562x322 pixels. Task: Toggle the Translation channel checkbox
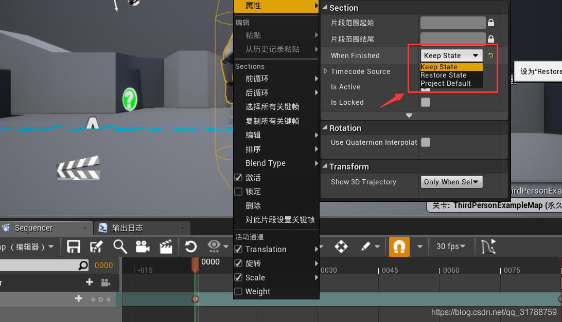coord(238,249)
